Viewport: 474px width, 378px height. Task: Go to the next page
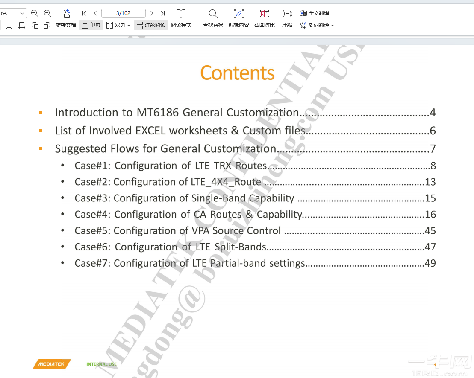click(x=152, y=13)
